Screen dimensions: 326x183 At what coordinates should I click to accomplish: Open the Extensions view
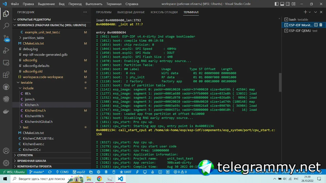pos(6,75)
